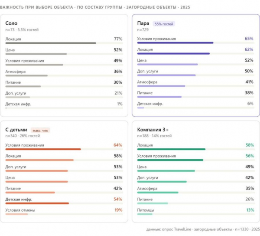The image size is (260, 236).
Task: Select the Детская инфр. 54% bar
Action: click(37, 203)
